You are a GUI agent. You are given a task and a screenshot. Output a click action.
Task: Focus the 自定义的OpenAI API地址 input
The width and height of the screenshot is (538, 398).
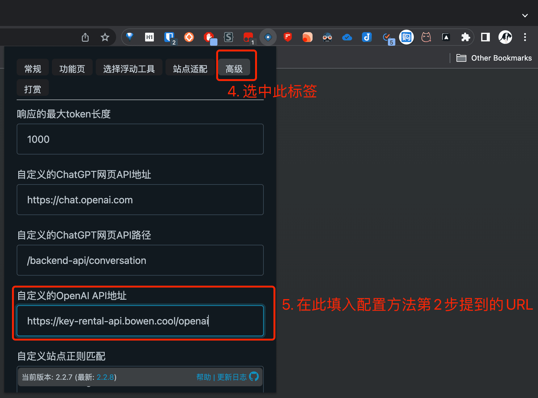pos(140,321)
